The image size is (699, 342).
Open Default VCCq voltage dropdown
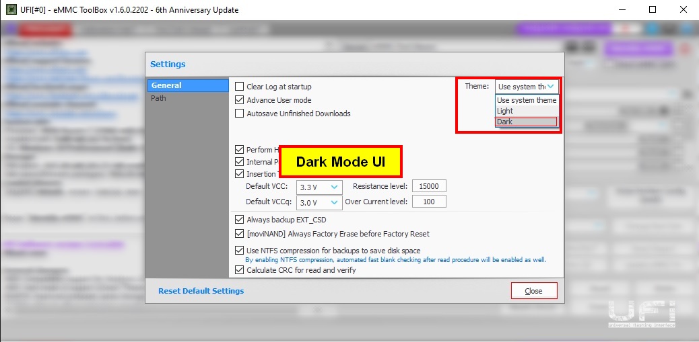pyautogui.click(x=319, y=202)
